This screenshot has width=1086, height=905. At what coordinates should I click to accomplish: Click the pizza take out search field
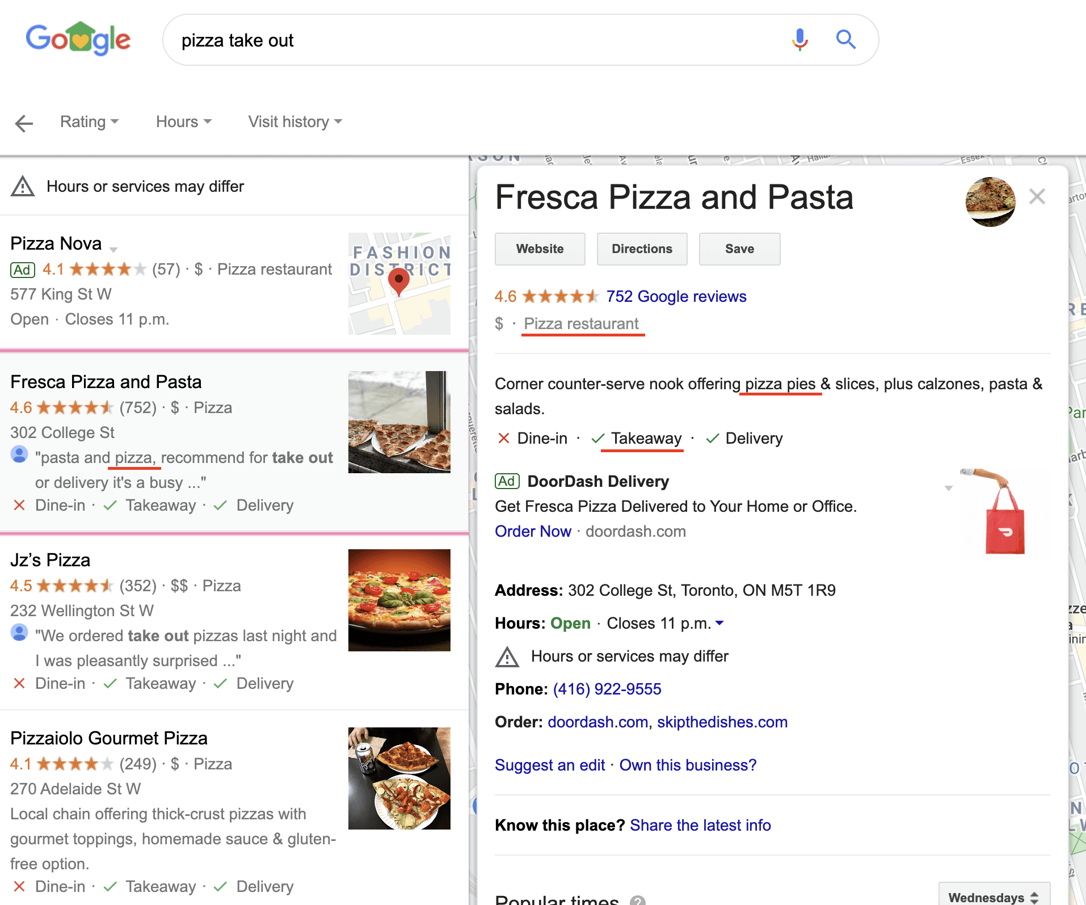click(477, 40)
